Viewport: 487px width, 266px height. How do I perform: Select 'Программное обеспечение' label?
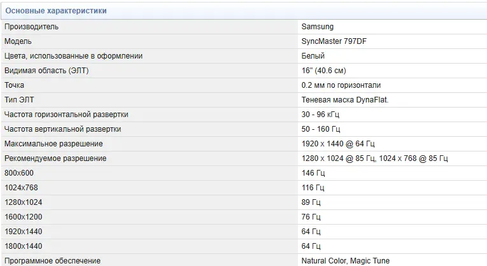(x=52, y=261)
